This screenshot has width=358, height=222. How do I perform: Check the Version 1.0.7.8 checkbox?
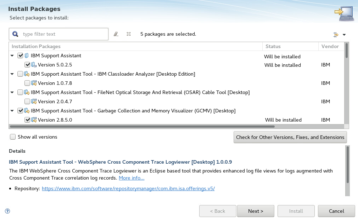coord(27,83)
